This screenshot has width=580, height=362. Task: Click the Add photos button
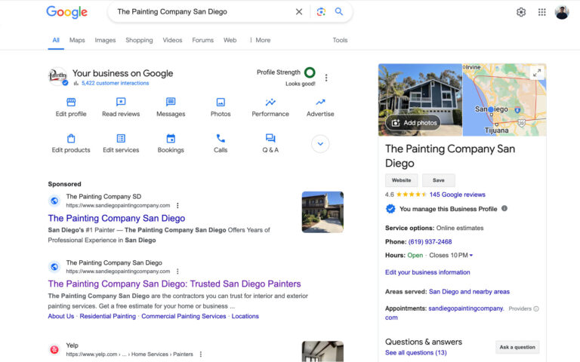413,123
